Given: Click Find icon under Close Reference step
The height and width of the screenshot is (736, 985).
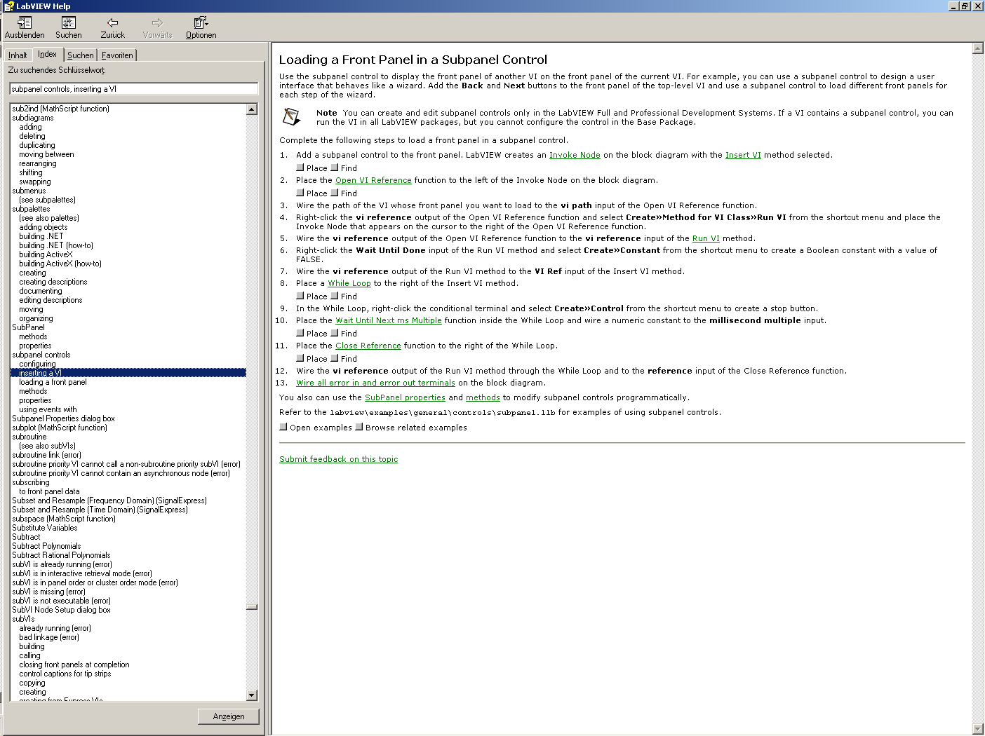Looking at the screenshot, I should click(335, 358).
